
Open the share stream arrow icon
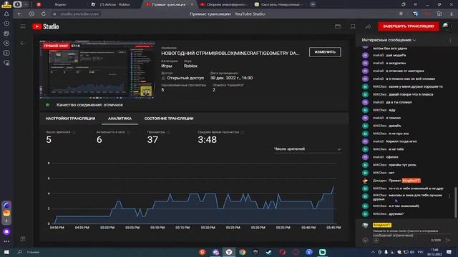point(368,26)
